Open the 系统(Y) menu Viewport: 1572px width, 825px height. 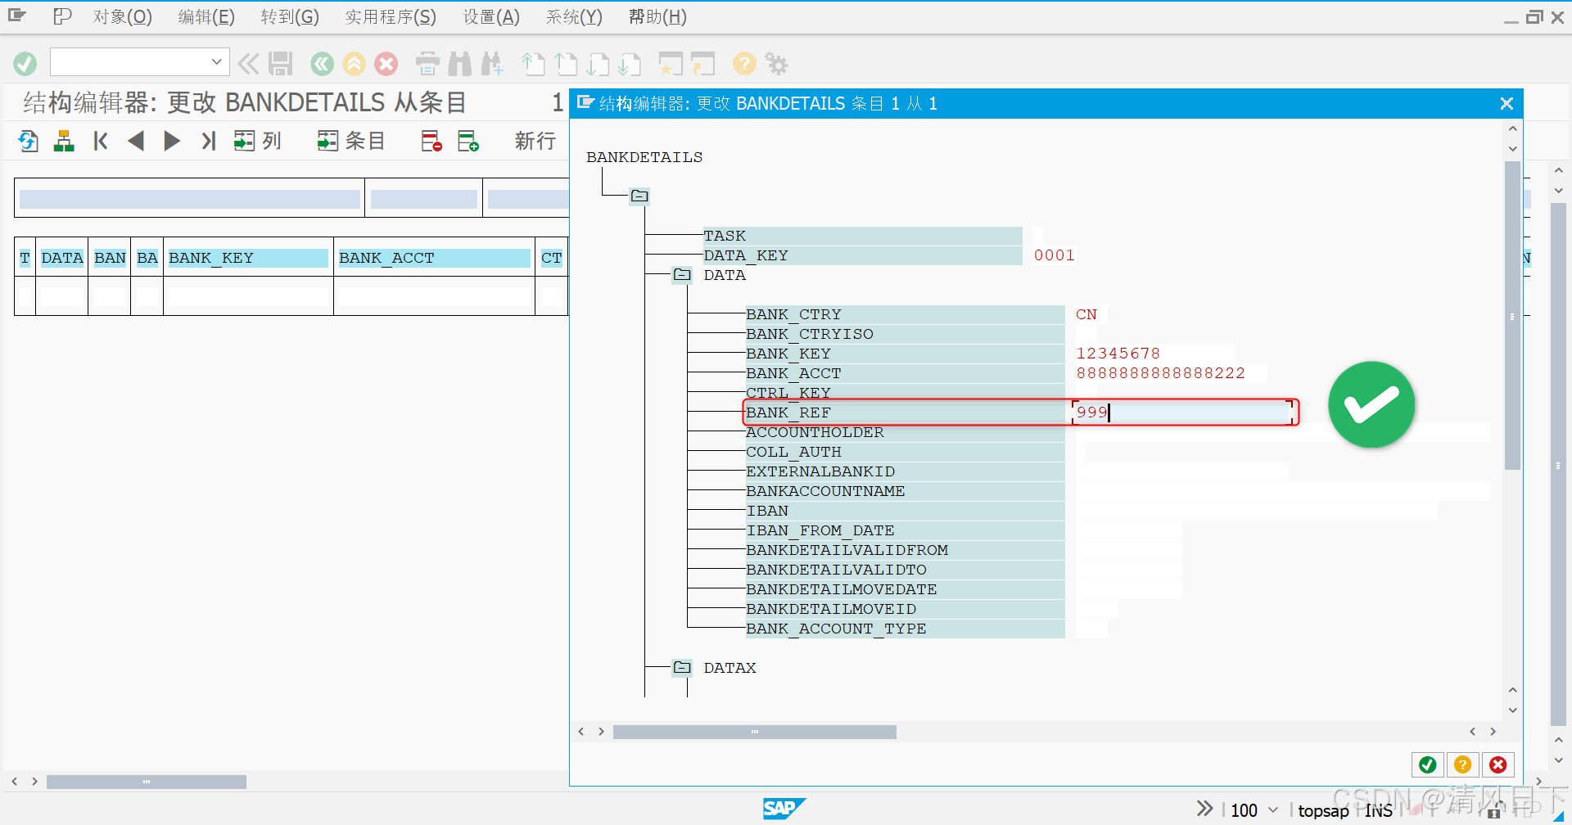click(x=574, y=16)
